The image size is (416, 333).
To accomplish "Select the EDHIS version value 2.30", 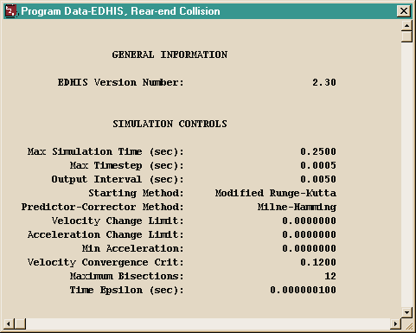I will 324,82.
